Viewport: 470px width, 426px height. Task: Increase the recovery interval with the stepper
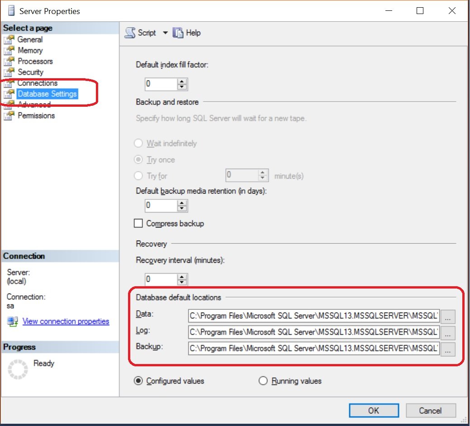[x=183, y=277]
